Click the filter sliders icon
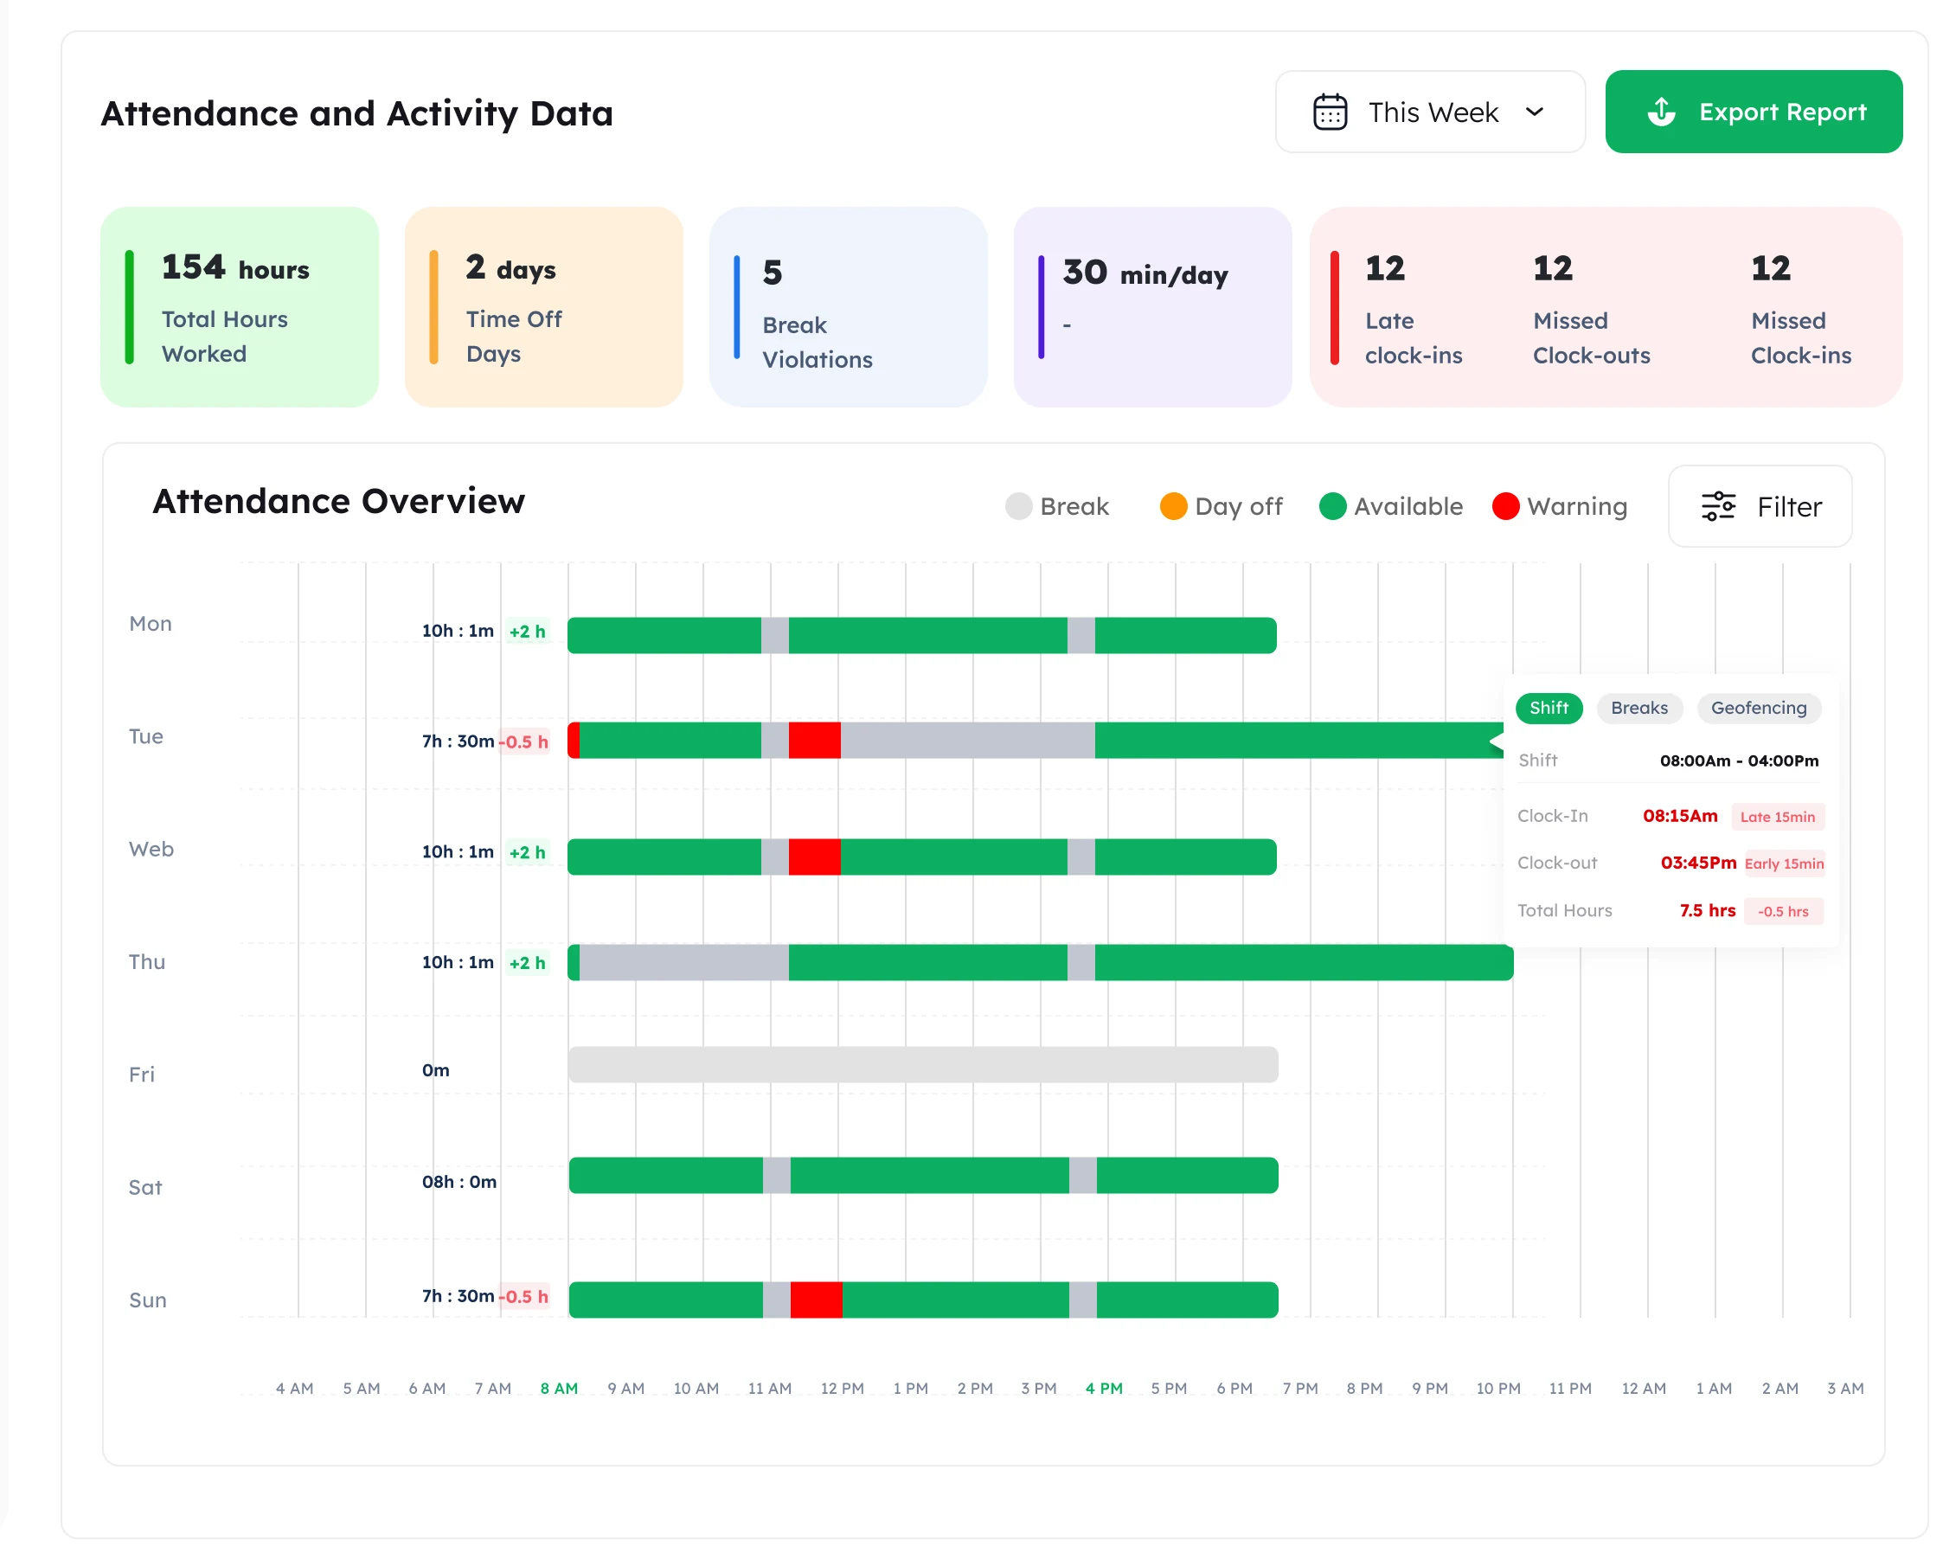 pos(1718,507)
